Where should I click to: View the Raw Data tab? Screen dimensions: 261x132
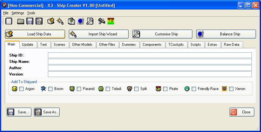(231, 45)
